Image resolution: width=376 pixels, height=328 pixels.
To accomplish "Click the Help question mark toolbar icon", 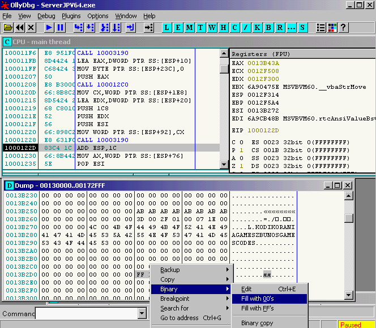I will point(343,27).
